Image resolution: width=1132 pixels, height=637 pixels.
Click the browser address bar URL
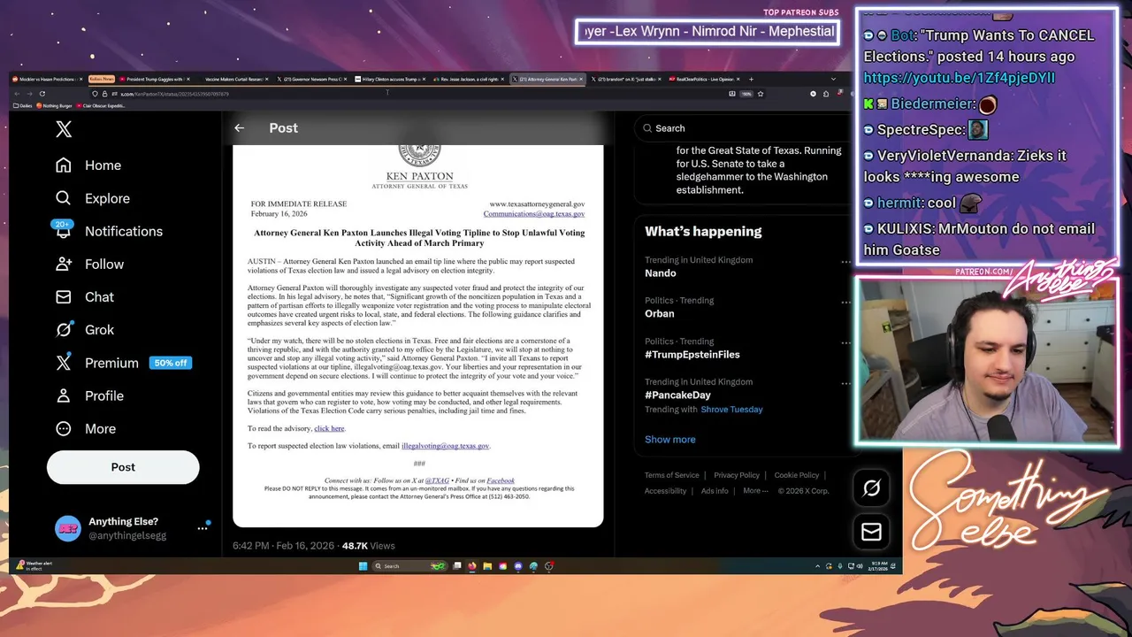(x=177, y=94)
